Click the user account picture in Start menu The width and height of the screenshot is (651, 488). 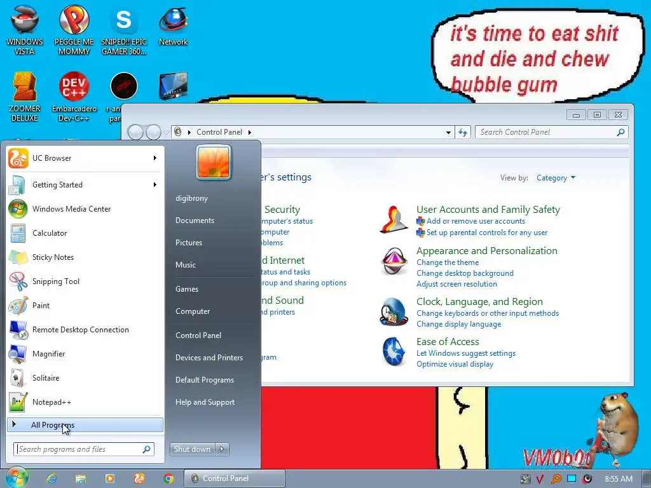(214, 162)
